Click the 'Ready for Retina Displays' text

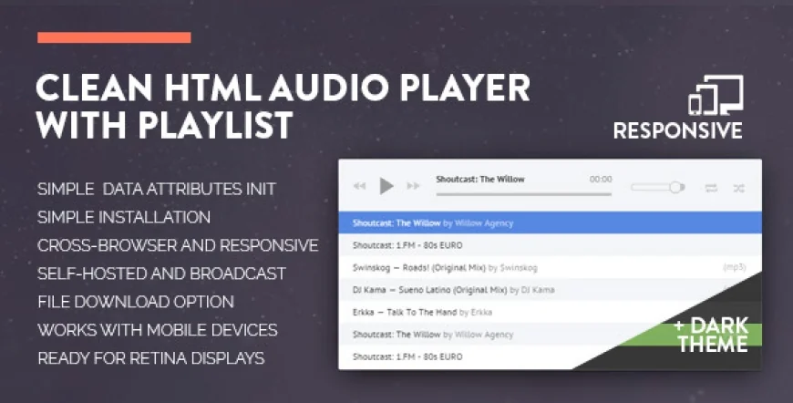pos(150,358)
